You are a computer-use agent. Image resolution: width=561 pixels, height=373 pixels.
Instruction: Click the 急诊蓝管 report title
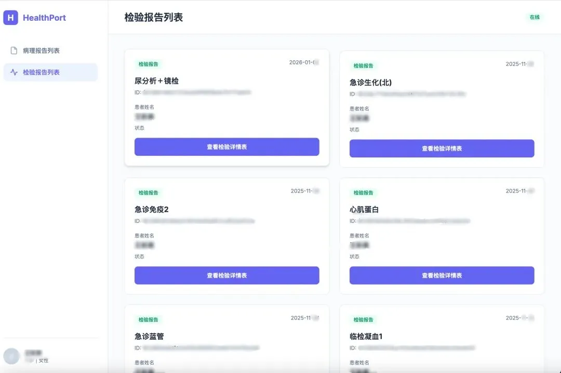click(x=149, y=336)
